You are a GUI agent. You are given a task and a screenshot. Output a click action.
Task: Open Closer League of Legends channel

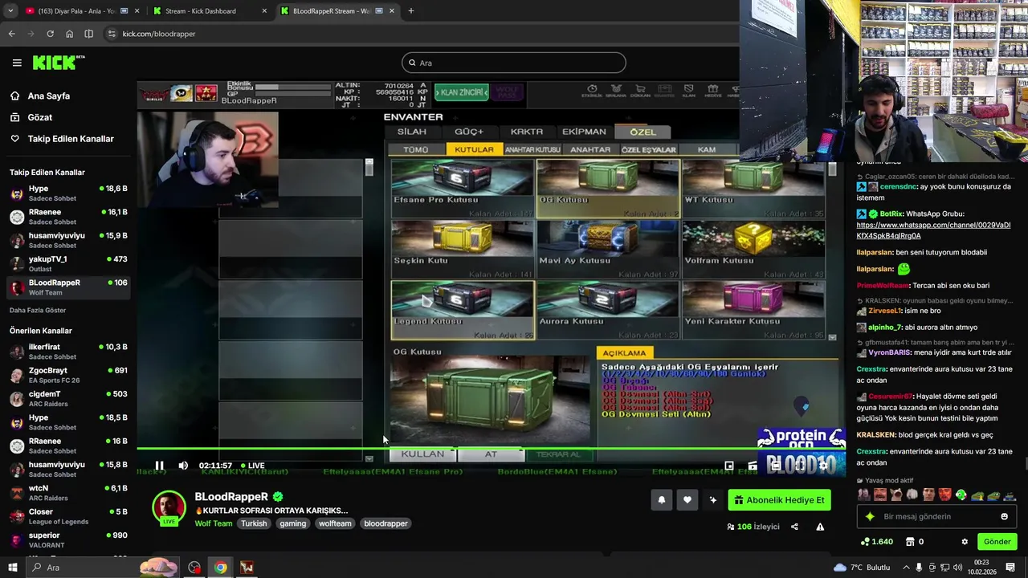click(x=68, y=516)
